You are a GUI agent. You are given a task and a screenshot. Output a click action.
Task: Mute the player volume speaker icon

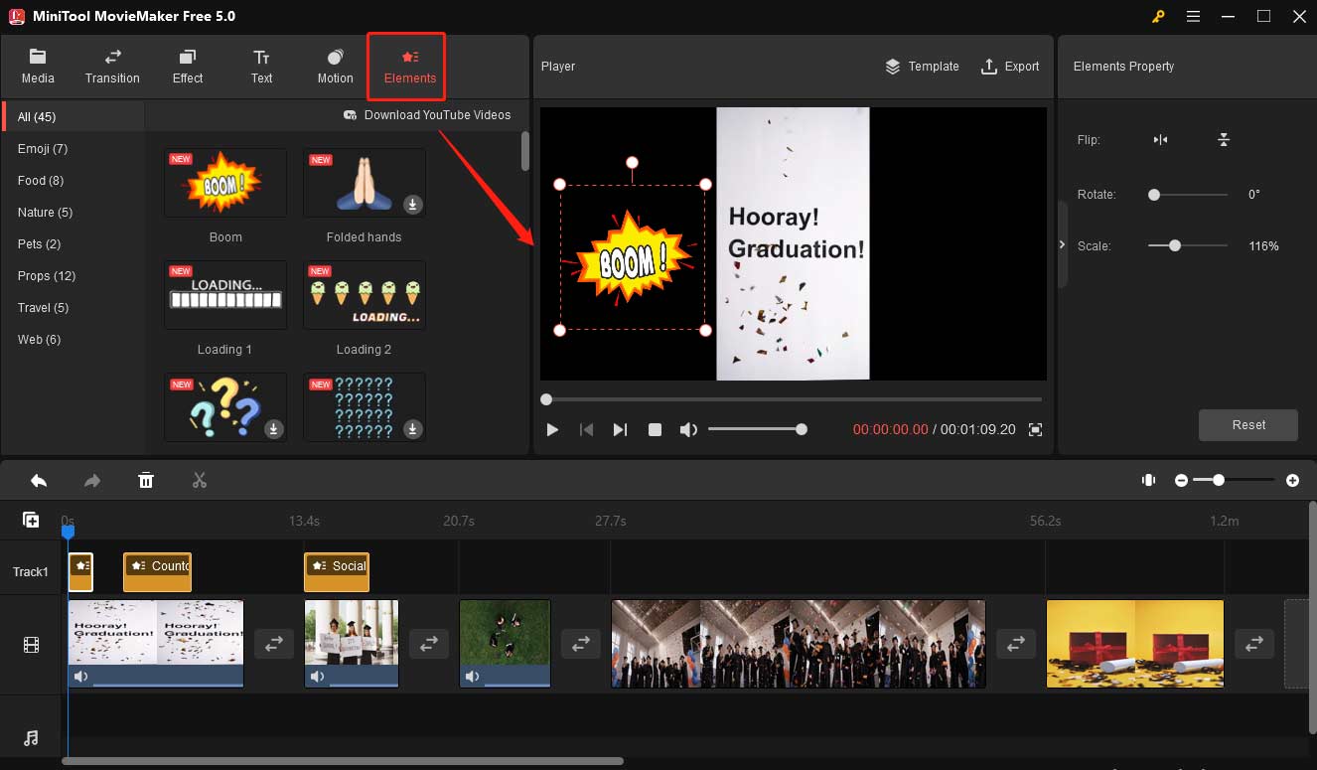click(688, 429)
